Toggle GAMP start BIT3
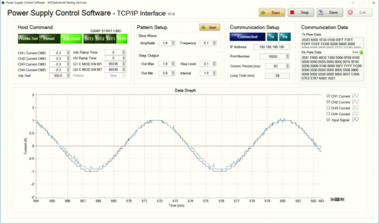 (x=89, y=39)
